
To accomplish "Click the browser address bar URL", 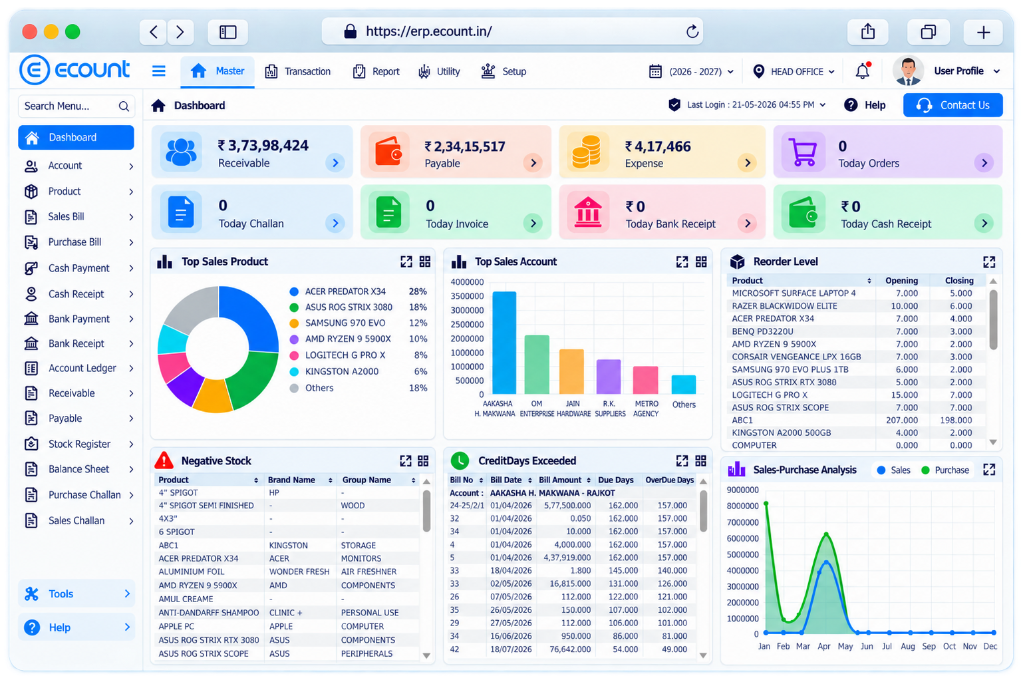I will [428, 31].
